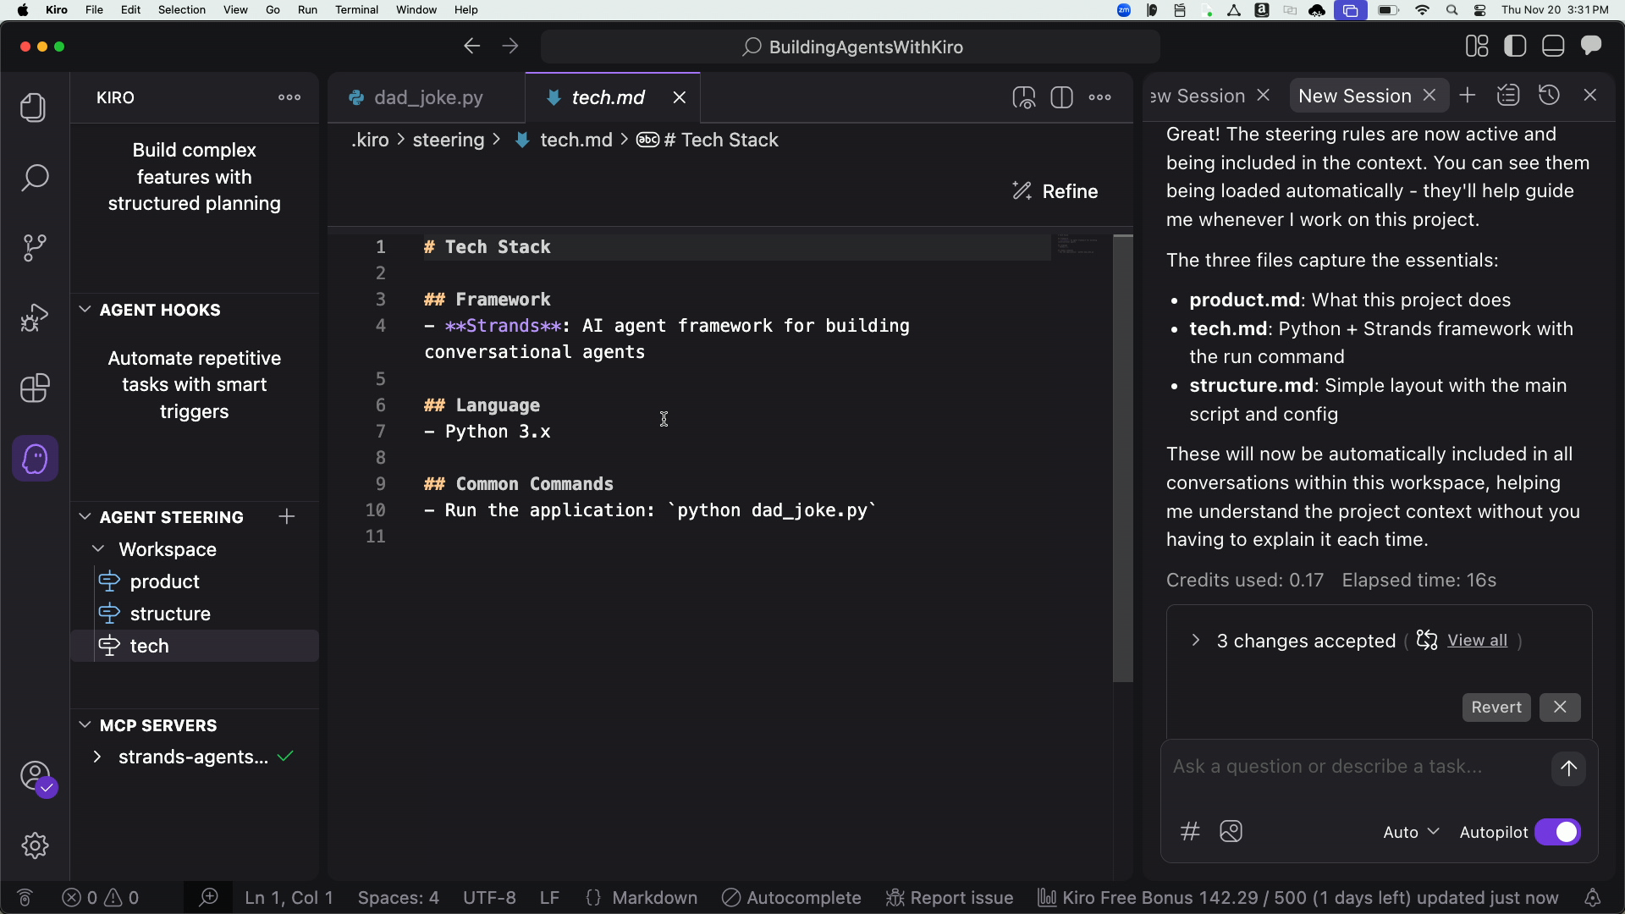
Task: Toggle the Kiro chat panel icon
Action: (1591, 46)
